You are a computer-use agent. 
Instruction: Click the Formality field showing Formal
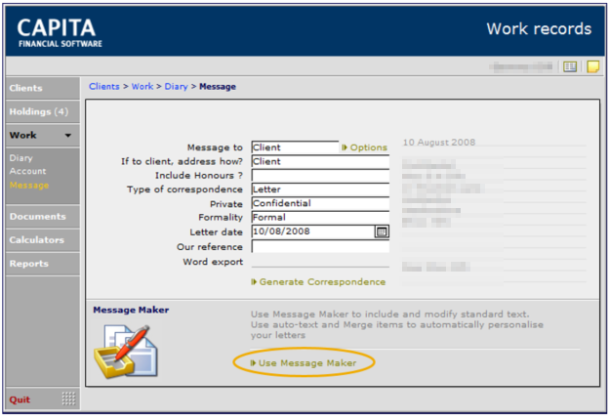(x=320, y=218)
